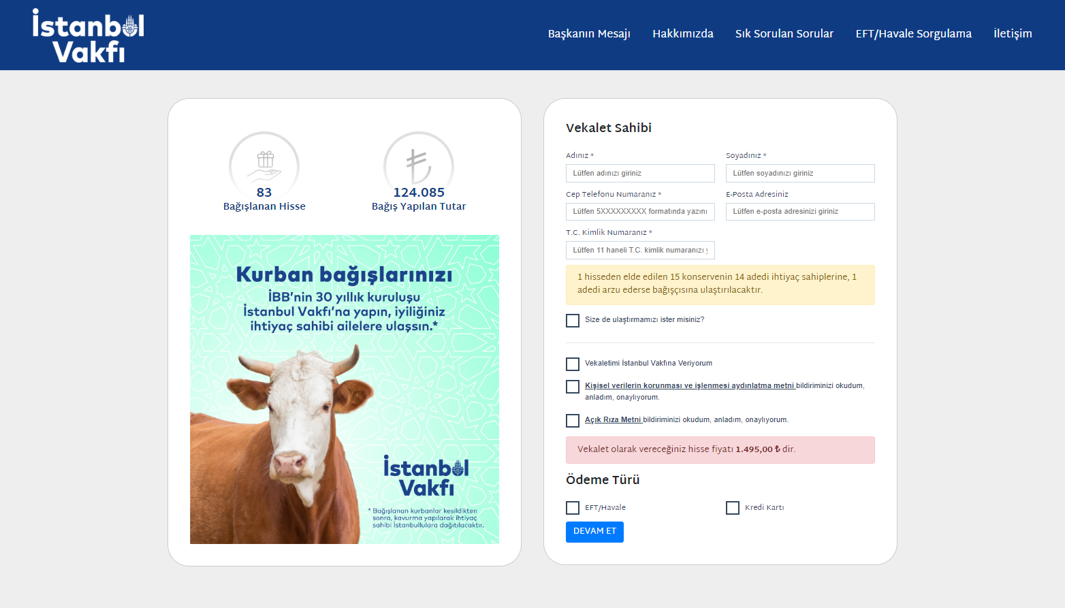1065x608 pixels.
Task: Tick the Açık Rıza Metni consent checkbox
Action: [x=573, y=421]
